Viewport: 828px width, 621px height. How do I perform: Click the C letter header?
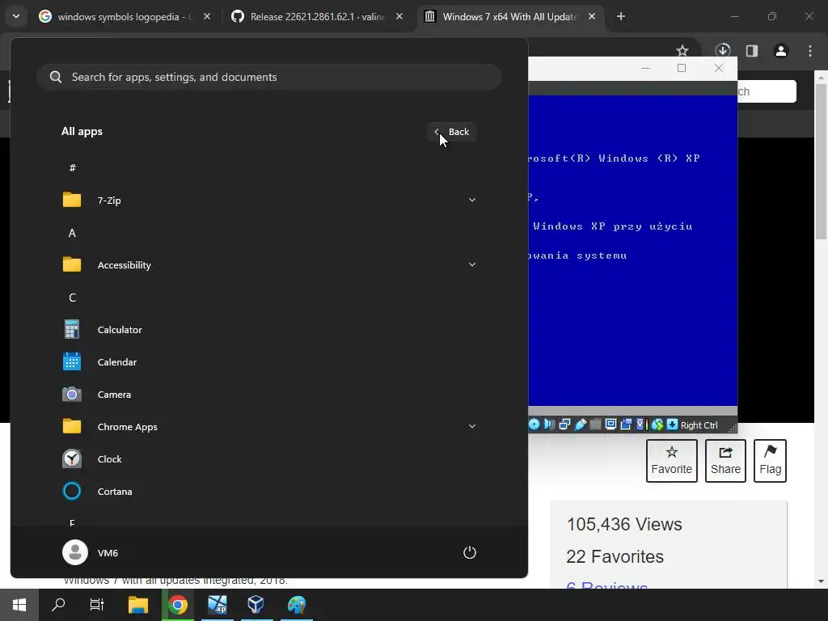coord(72,298)
